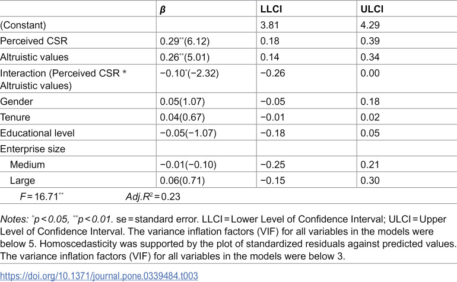Click the LLCI column header
Image resolution: width=457 pixels, height=282 pixels.
click(271, 9)
